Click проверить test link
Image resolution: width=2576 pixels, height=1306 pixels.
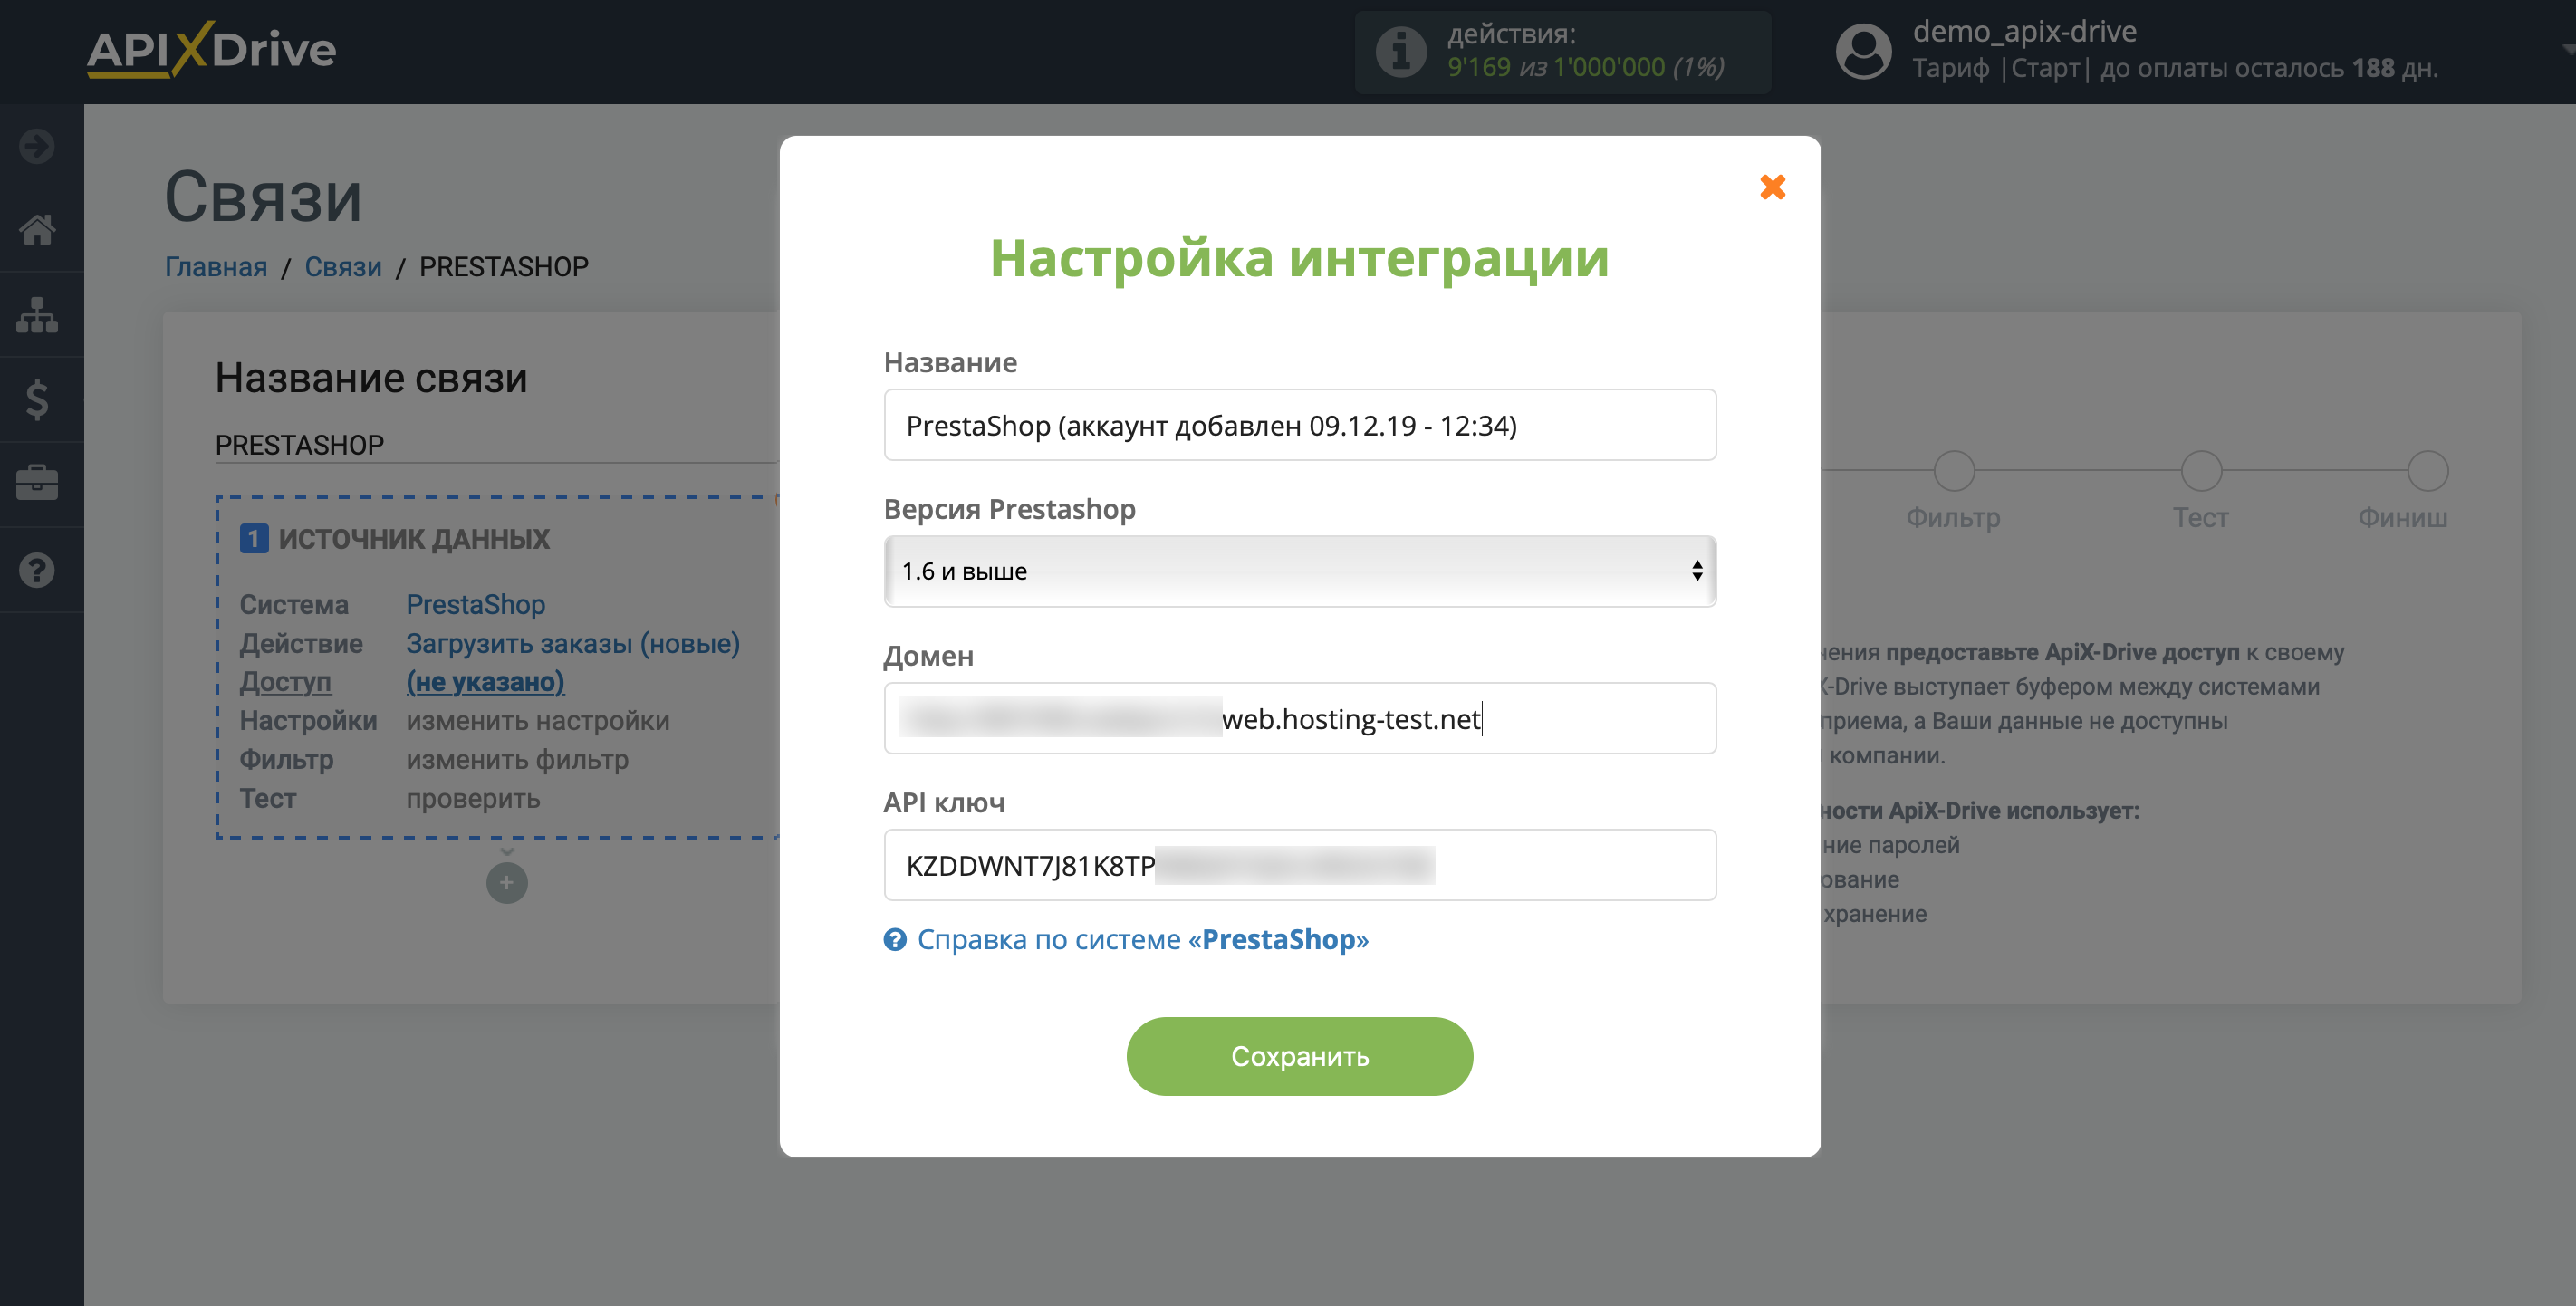coord(473,799)
